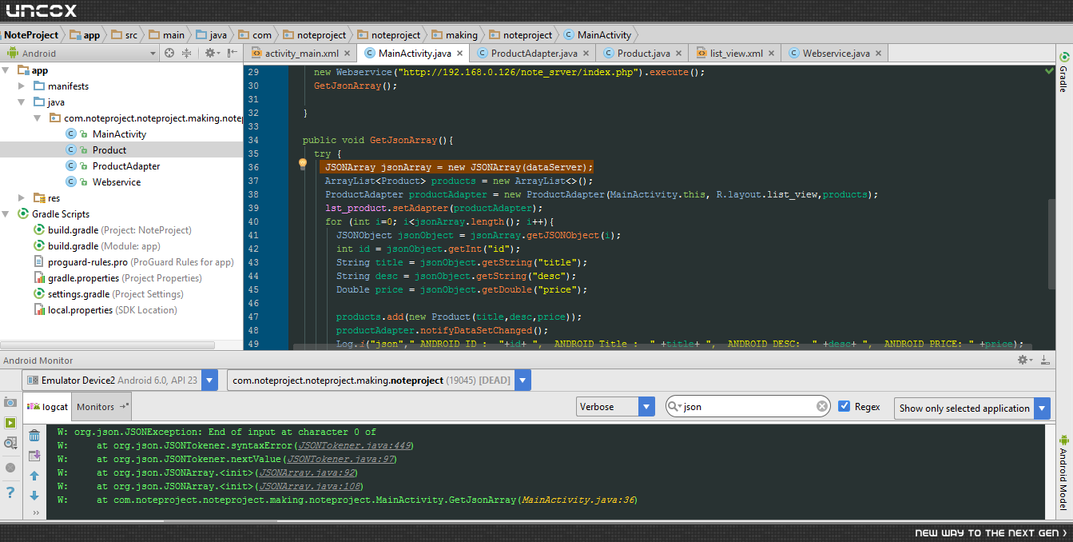
Task: Open the Verbose log level dropdown
Action: [647, 407]
